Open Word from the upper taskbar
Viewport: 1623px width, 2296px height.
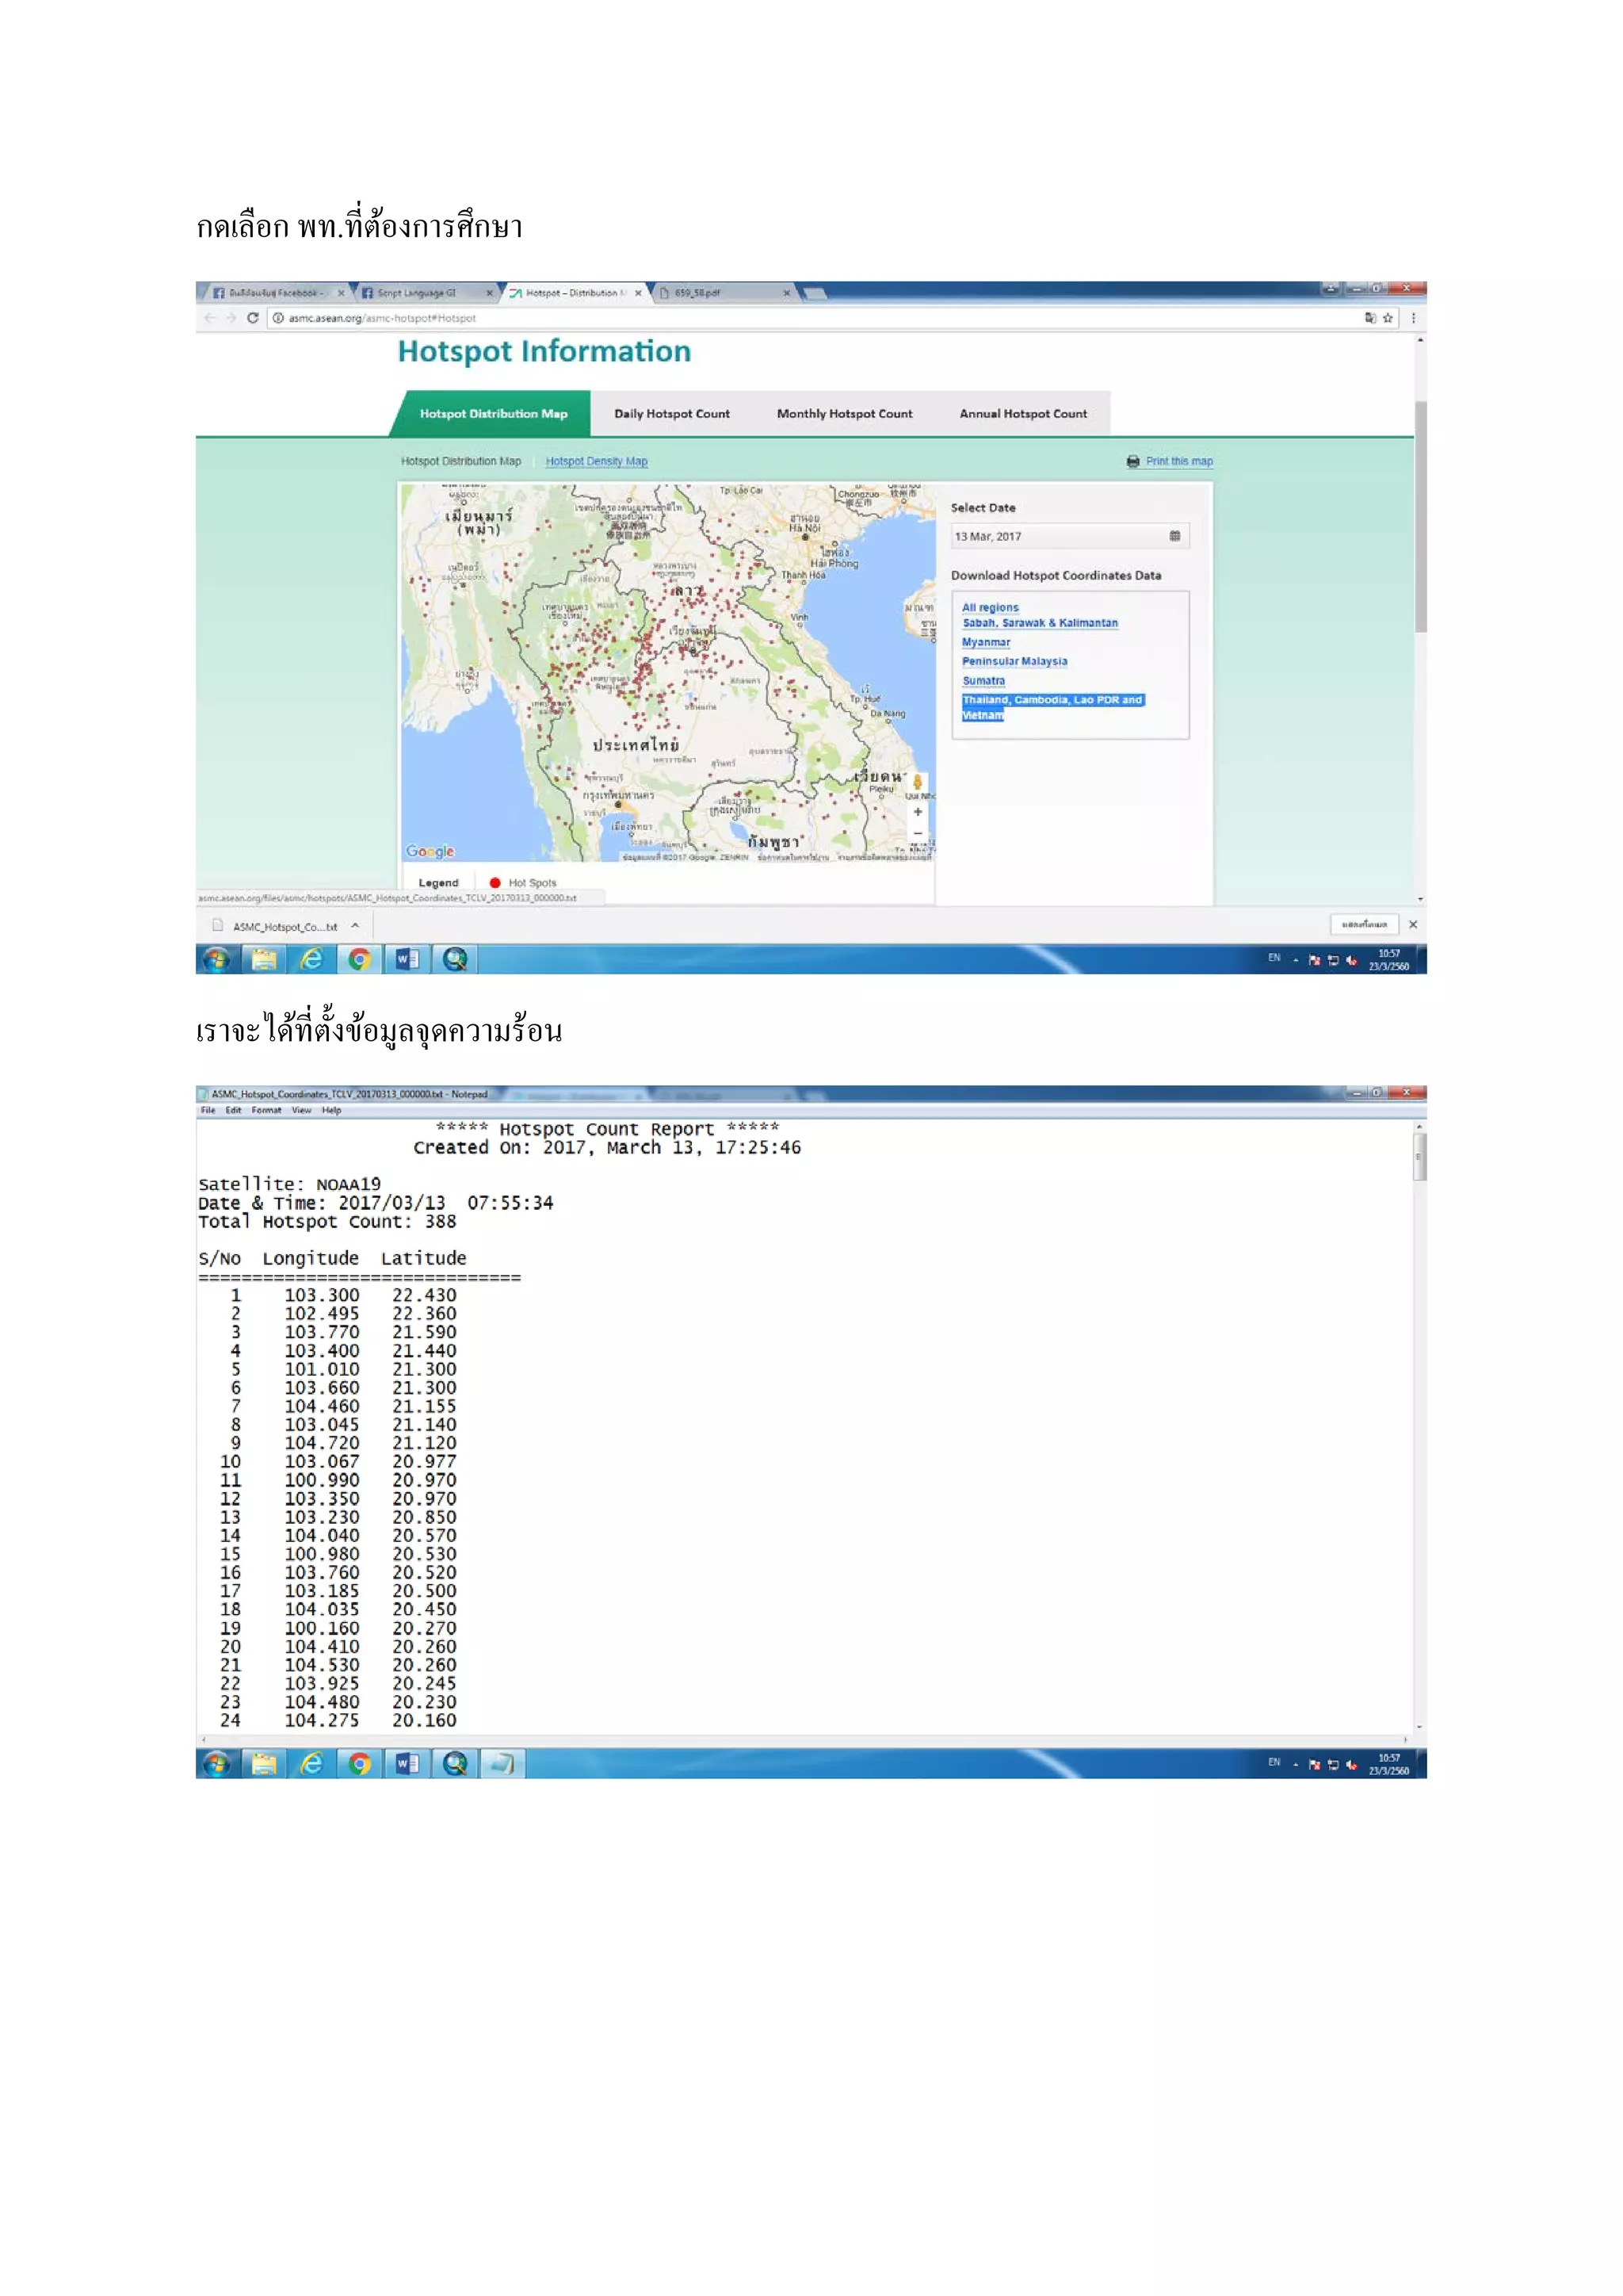pyautogui.click(x=407, y=960)
